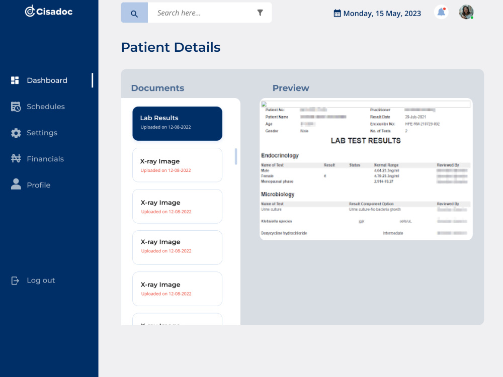Click the calendar icon beside the date
503x377 pixels.
pyautogui.click(x=337, y=14)
